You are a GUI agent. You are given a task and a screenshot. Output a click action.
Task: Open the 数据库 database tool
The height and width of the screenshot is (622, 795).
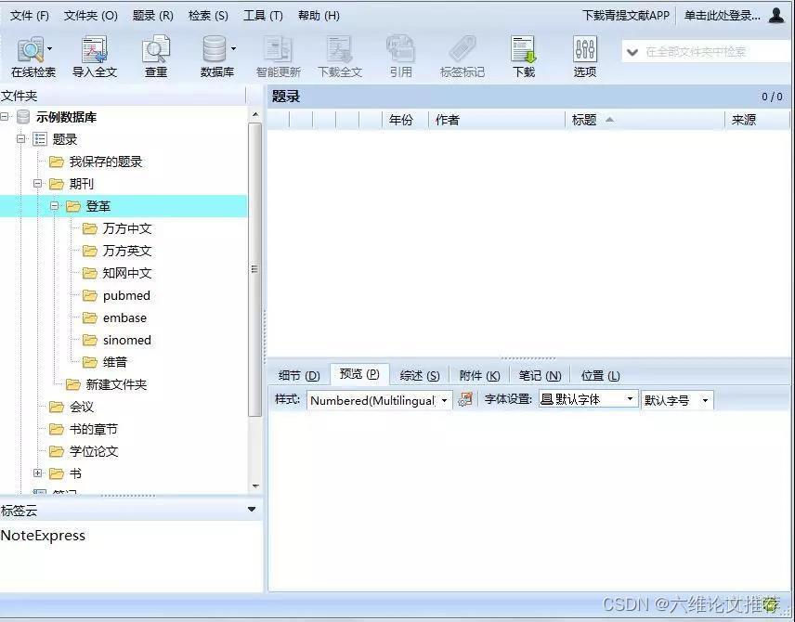(216, 57)
